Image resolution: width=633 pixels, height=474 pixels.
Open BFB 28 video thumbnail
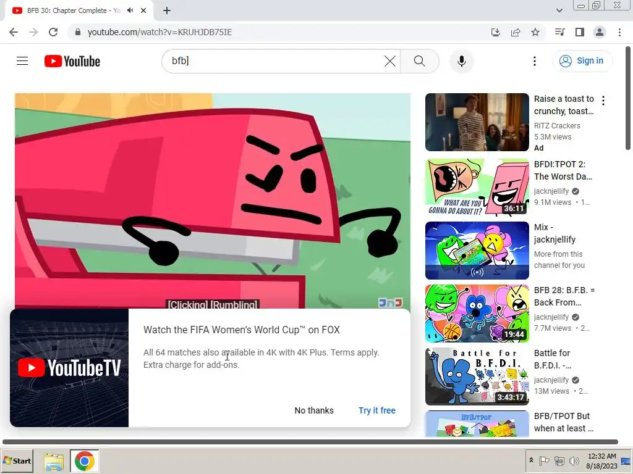477,313
